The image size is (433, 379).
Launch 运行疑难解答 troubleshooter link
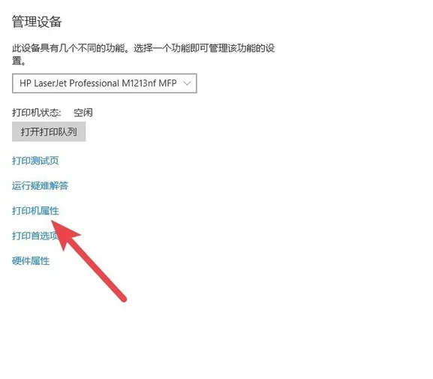[x=40, y=185]
